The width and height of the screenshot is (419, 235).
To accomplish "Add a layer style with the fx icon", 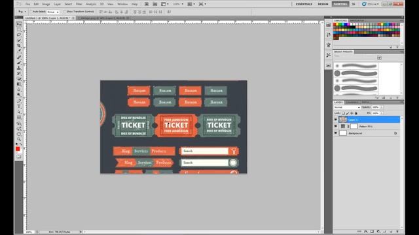I will pyautogui.click(x=366, y=232).
